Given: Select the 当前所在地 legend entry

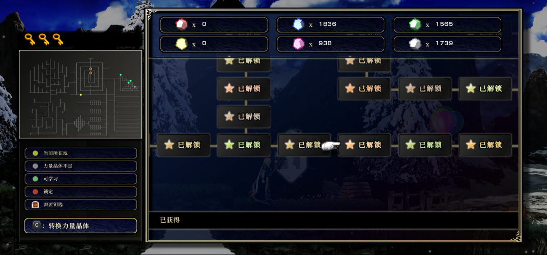Looking at the screenshot, I should click(x=80, y=153).
